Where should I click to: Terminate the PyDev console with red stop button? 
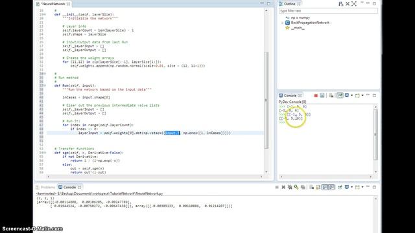tap(316, 95)
